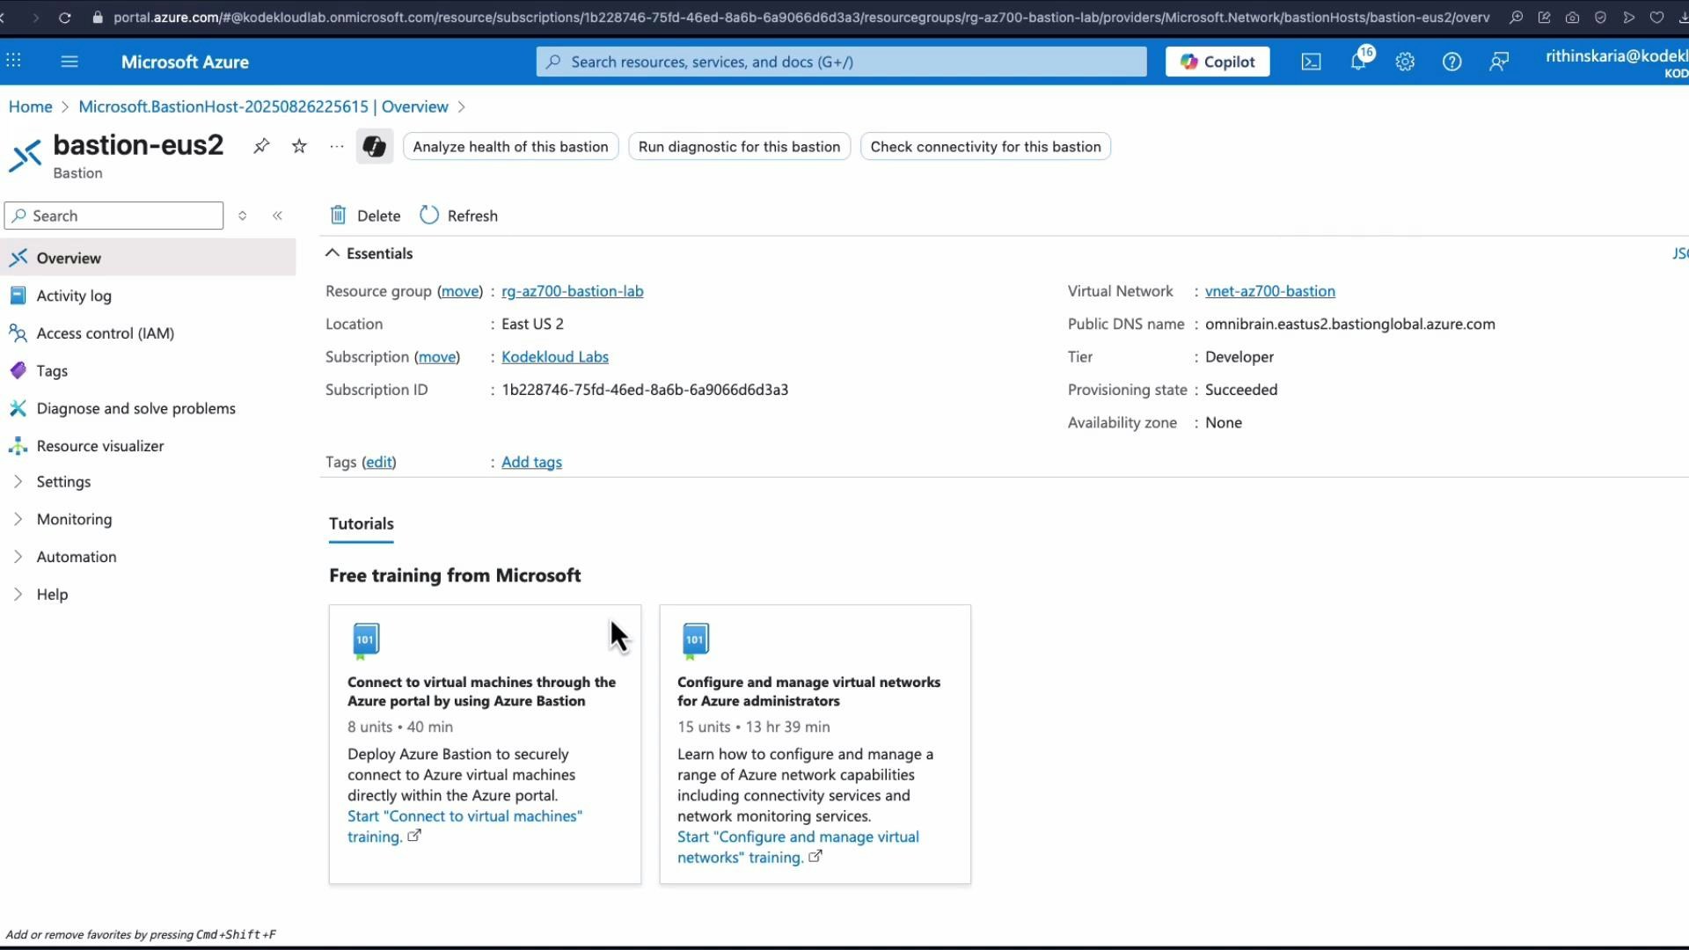Add bastion-eus2 to favorites via the star
The height and width of the screenshot is (950, 1689).
(298, 146)
